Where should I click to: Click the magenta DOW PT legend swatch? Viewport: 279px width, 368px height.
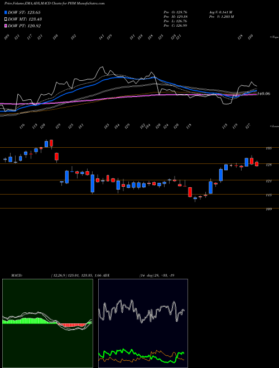tap(6, 26)
